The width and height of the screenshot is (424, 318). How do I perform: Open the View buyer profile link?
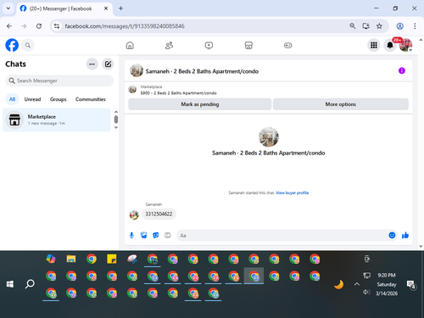(292, 192)
